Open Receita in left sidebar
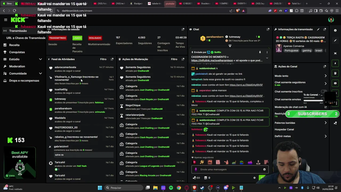341x192 pixels. pyautogui.click(x=14, y=45)
